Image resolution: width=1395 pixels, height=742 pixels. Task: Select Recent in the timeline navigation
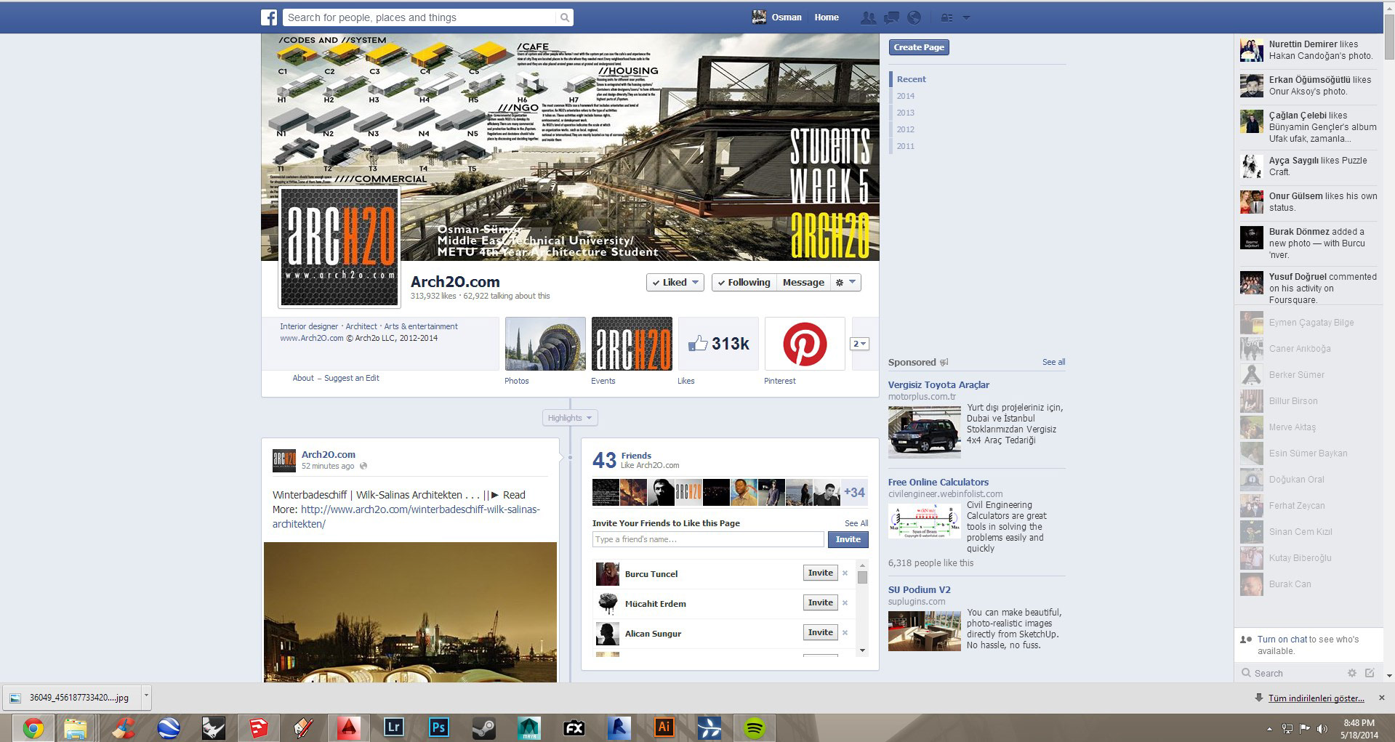tap(911, 79)
